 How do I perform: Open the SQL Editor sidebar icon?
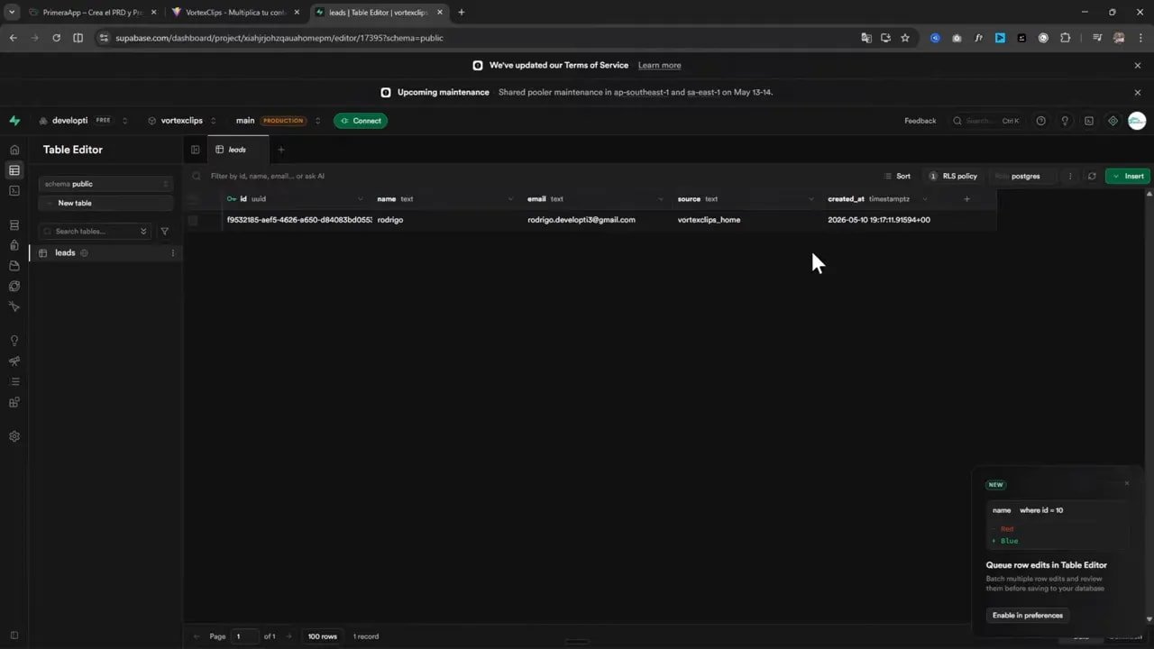point(14,190)
